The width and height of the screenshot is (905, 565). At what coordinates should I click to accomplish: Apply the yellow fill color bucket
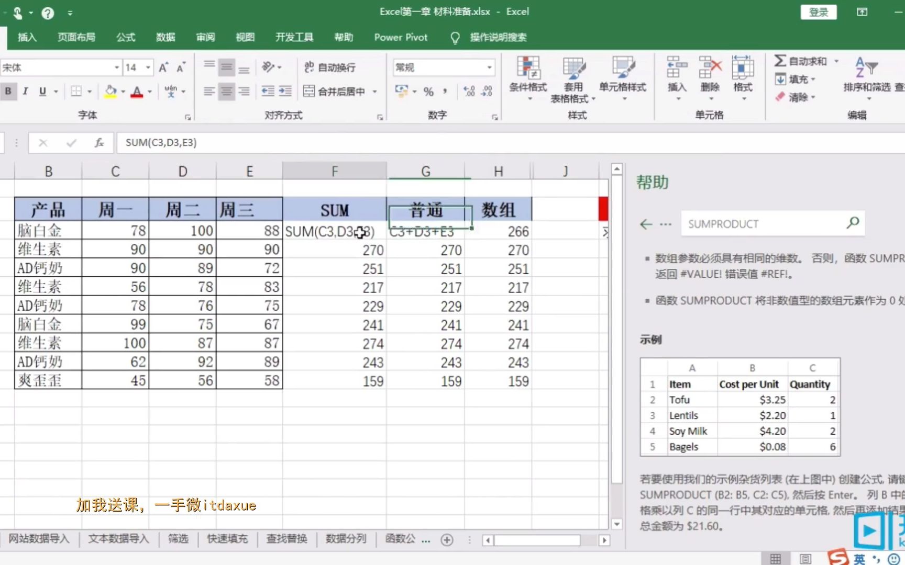coord(111,92)
